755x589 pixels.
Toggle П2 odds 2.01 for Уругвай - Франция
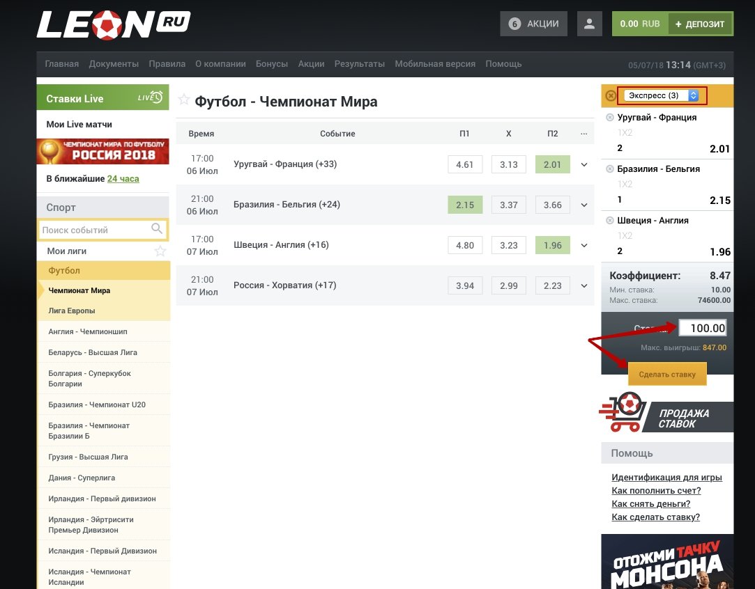[x=552, y=164]
